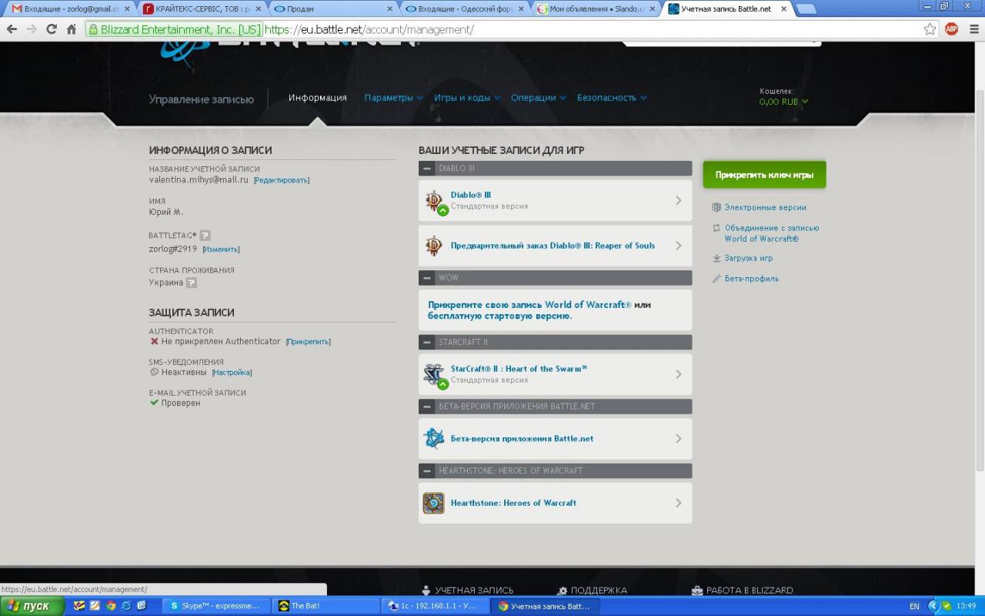Click the green SSL lock certificate badge
Screen dimensions: 985x616
pyautogui.click(x=174, y=29)
